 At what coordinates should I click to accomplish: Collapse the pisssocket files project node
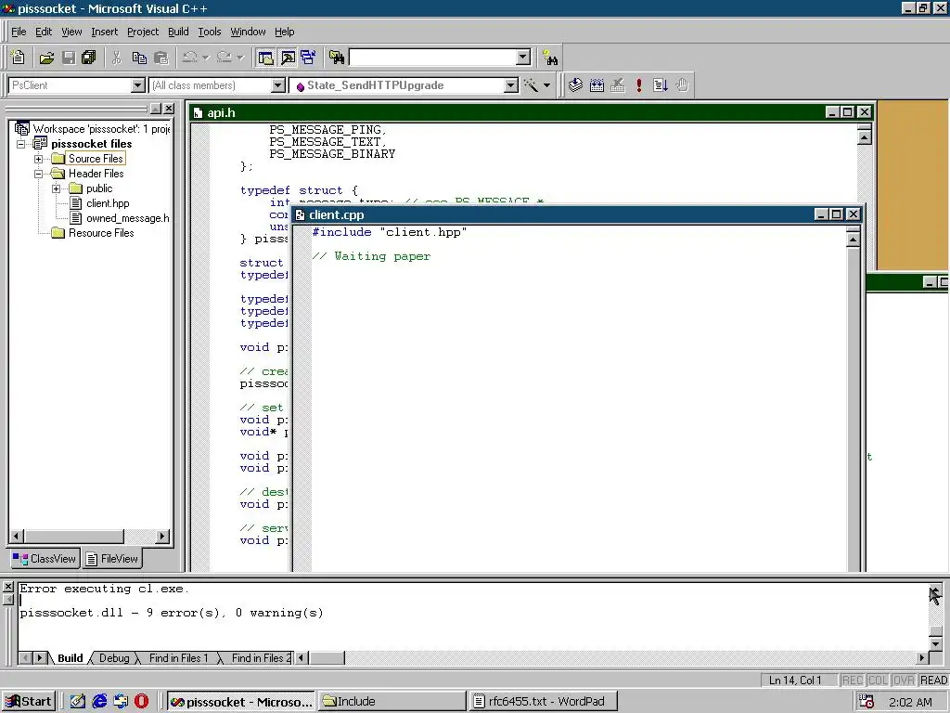point(20,144)
